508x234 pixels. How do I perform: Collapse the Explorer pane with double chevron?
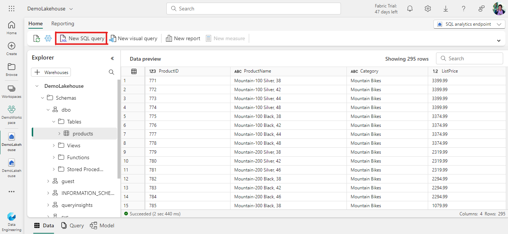click(x=112, y=58)
